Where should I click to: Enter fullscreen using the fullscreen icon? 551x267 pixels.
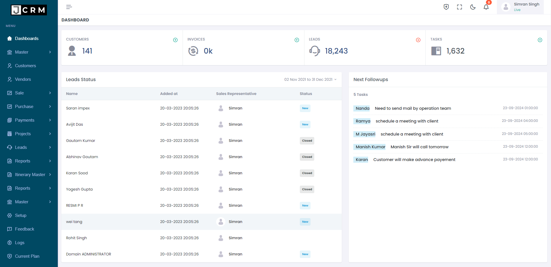tap(459, 7)
